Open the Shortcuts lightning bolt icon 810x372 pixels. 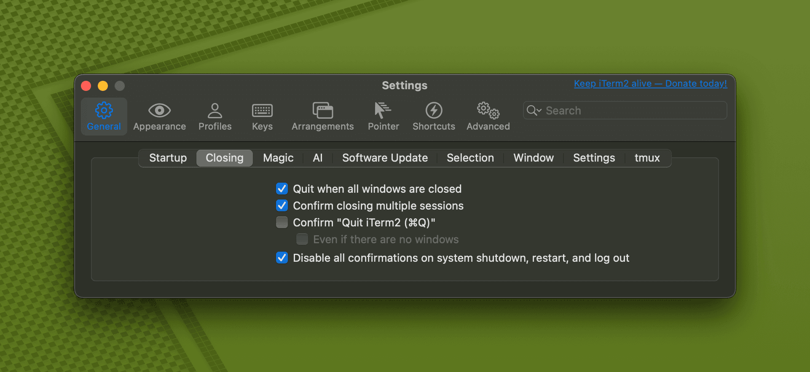tap(434, 111)
